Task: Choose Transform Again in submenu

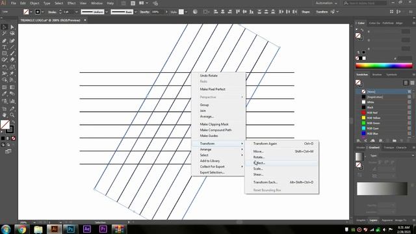Action: (x=281, y=144)
